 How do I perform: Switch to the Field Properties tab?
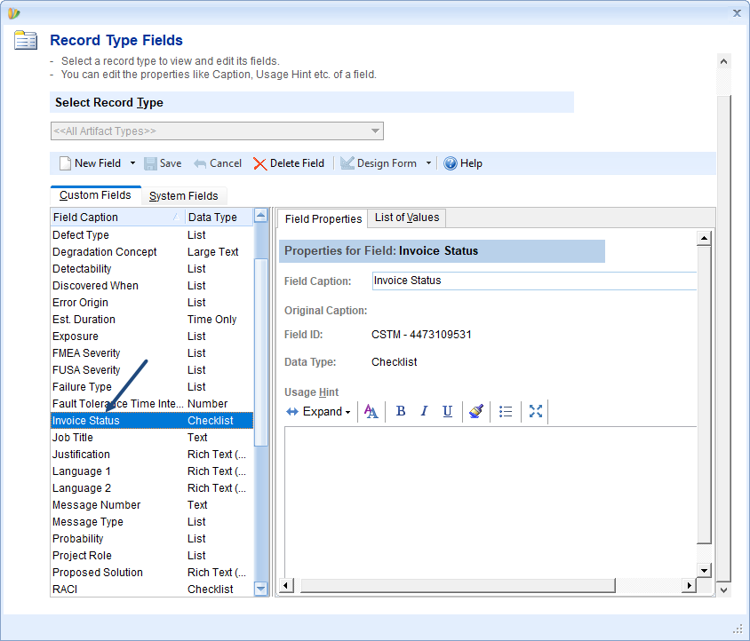pos(323,219)
